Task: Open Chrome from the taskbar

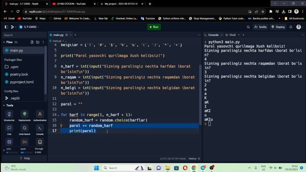Action: (x=194, y=168)
